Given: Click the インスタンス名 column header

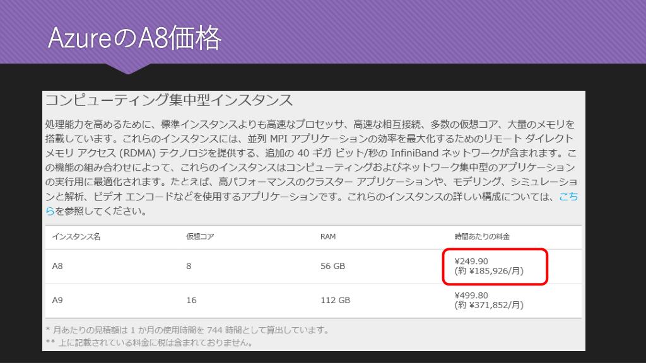Looking at the screenshot, I should [x=76, y=237].
